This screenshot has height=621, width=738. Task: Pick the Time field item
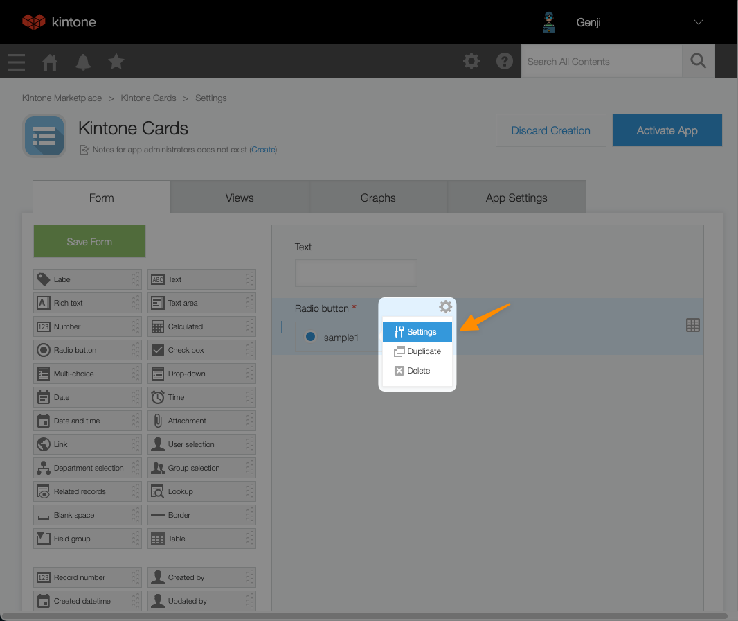point(201,397)
